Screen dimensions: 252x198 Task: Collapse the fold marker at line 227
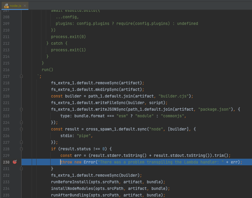pos(21,142)
